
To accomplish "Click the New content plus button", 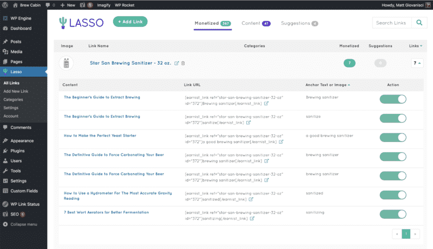I will click(68, 5).
